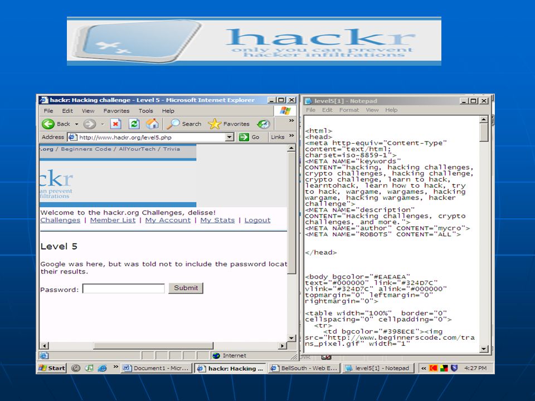Click the IE horizontal scrollbar thumb
Screen dimensions: 535x401
[153, 346]
